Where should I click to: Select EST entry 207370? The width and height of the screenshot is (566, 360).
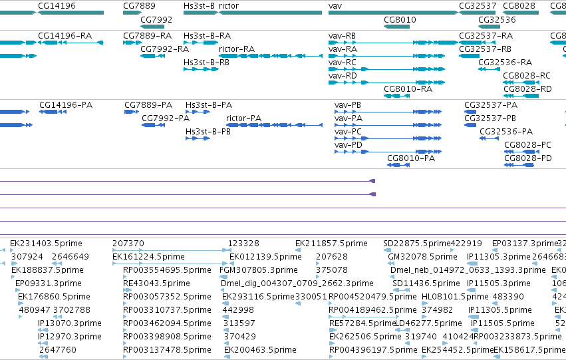coord(128,244)
